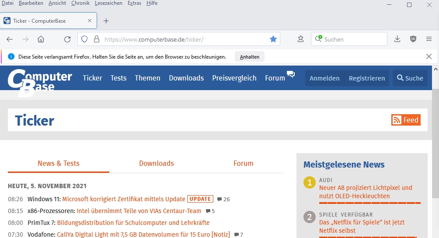The width and height of the screenshot is (439, 238).
Task: Minimize the Firefox window
Action: pos(389,5)
